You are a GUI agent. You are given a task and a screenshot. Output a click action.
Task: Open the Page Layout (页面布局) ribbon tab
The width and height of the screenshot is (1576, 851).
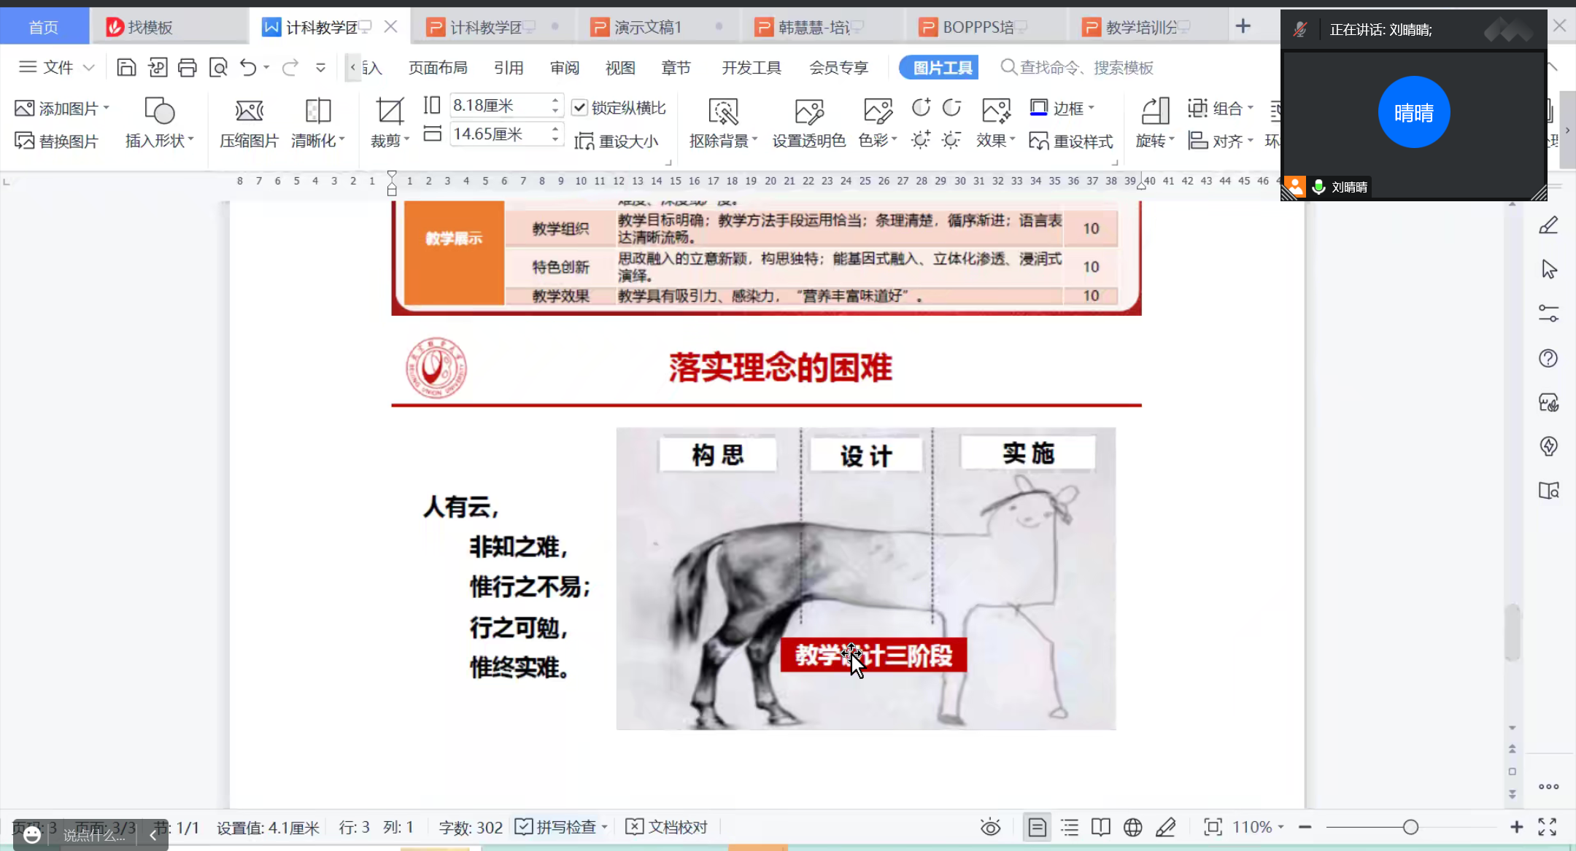pyautogui.click(x=438, y=68)
